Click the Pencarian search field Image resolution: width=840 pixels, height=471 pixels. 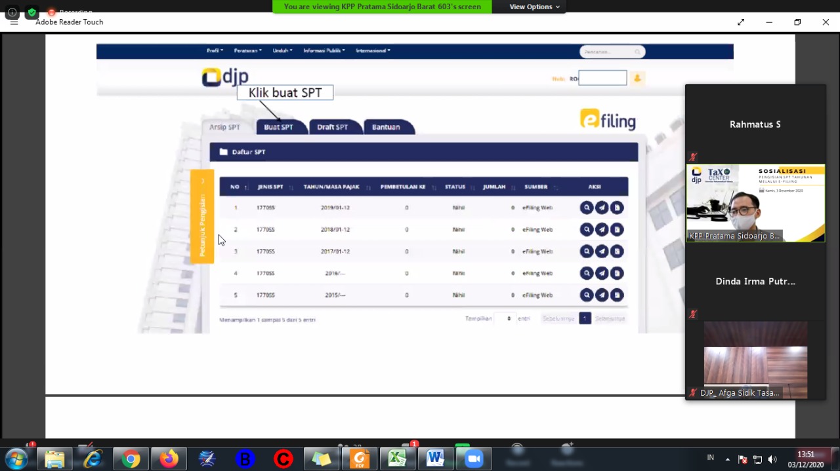[607, 52]
